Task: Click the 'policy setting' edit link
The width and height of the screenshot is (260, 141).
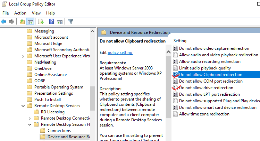Action: click(x=120, y=53)
